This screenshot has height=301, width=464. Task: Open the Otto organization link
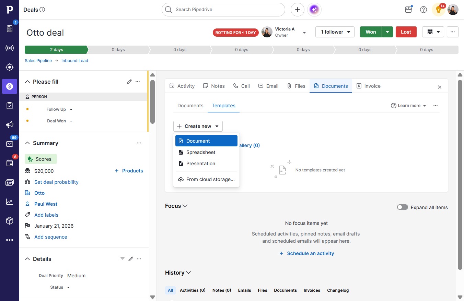39,193
